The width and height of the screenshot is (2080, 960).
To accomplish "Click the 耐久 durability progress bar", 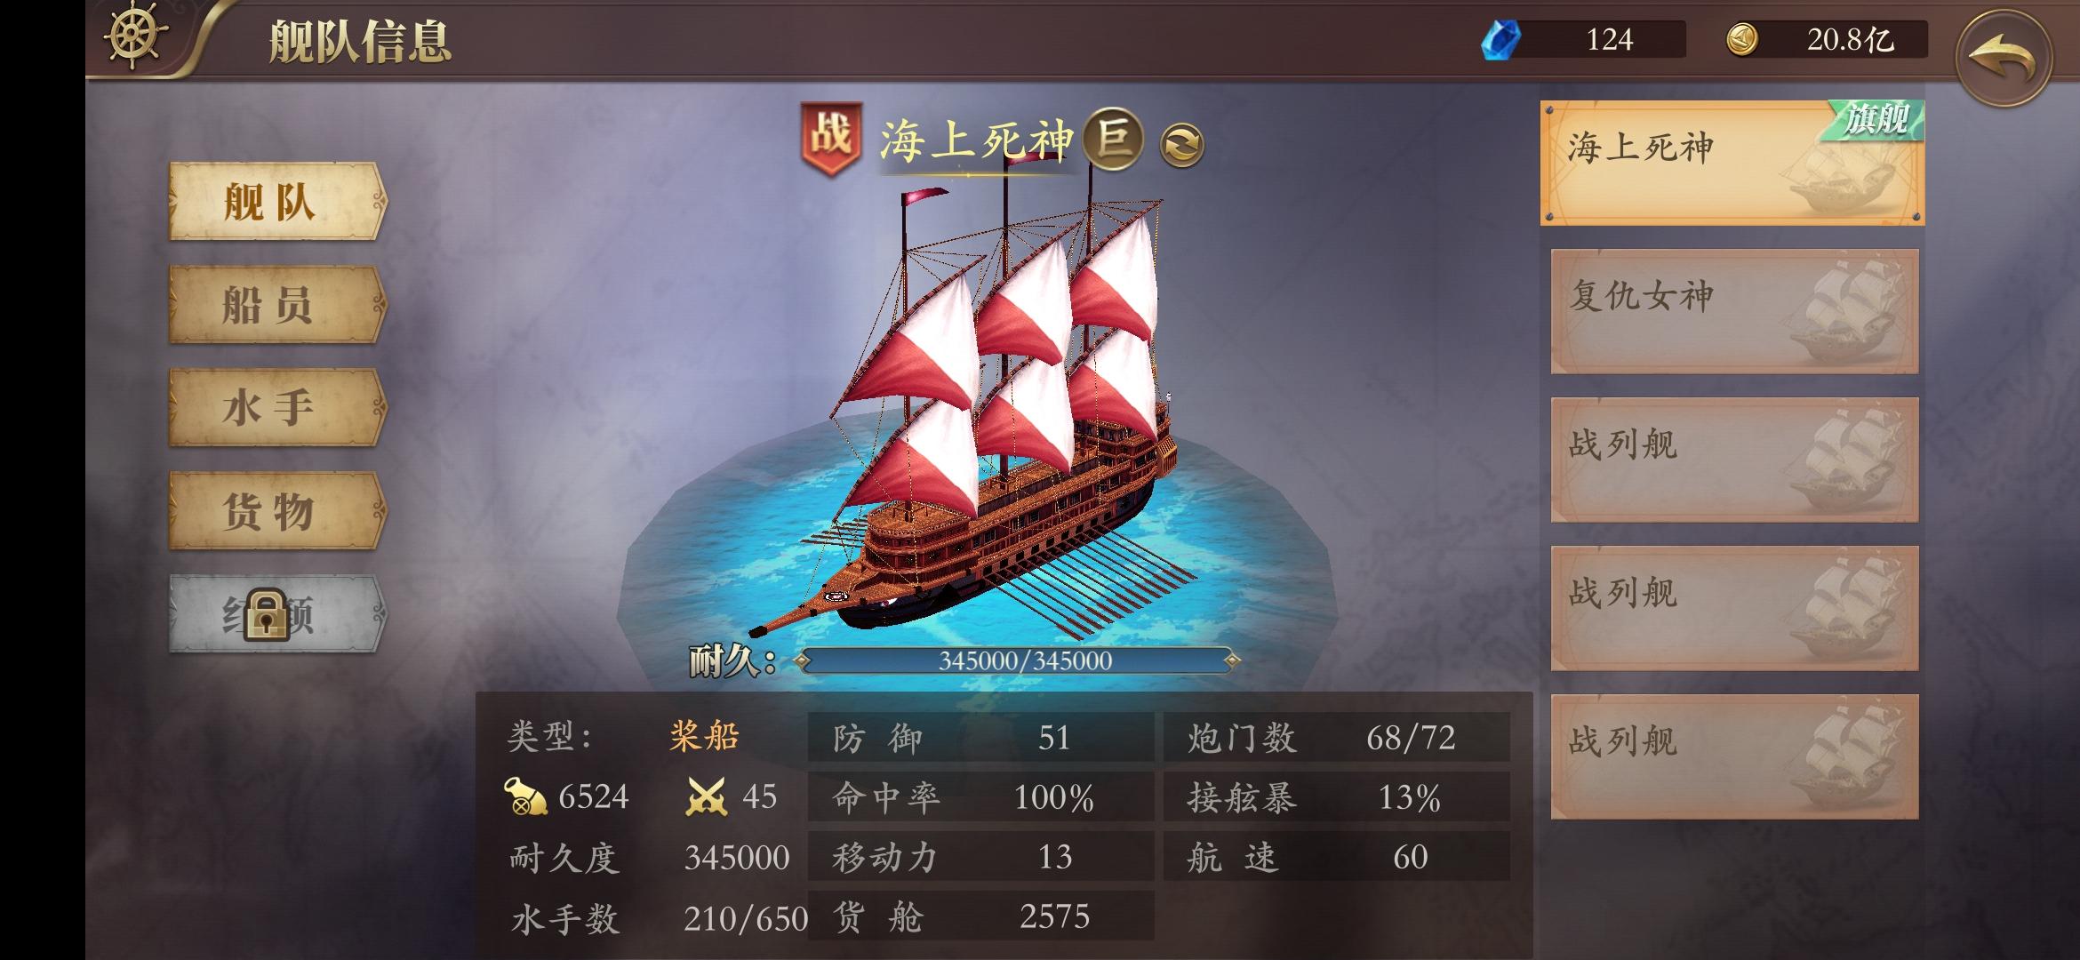I will click(1018, 660).
